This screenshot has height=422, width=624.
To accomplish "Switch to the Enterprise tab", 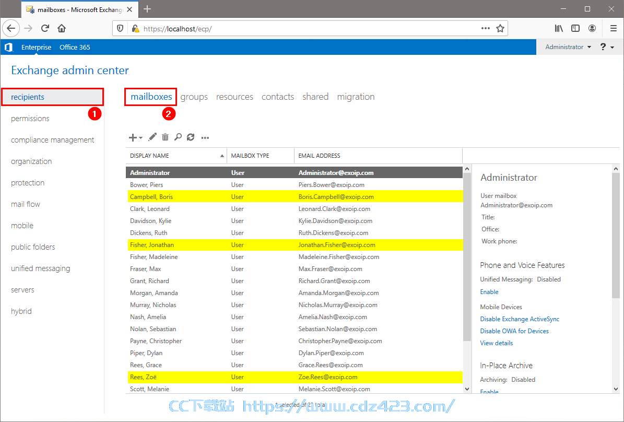I will 36,48.
